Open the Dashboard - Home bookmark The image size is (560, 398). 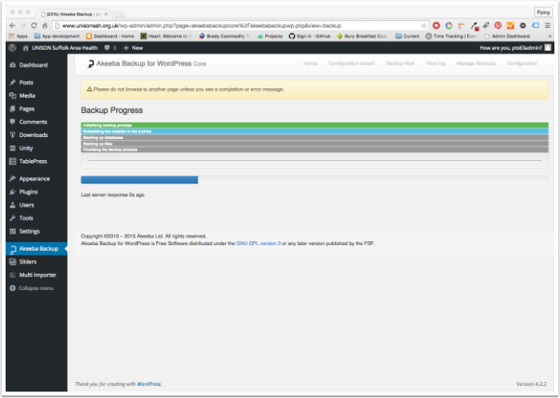[x=110, y=36]
